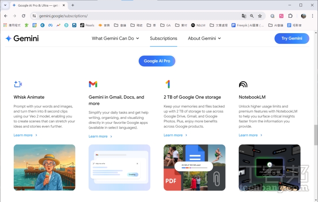318x202 pixels.
Task: Open the Freepik bookmark
Action: pos(248,25)
